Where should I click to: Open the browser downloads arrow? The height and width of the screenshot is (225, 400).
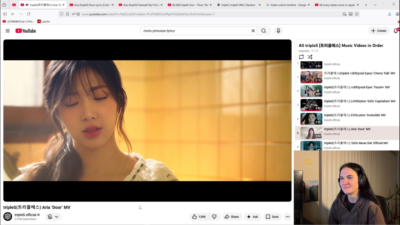[389, 14]
